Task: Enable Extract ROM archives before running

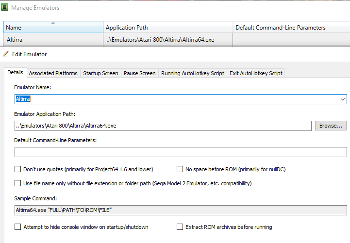Action: [x=180, y=227]
